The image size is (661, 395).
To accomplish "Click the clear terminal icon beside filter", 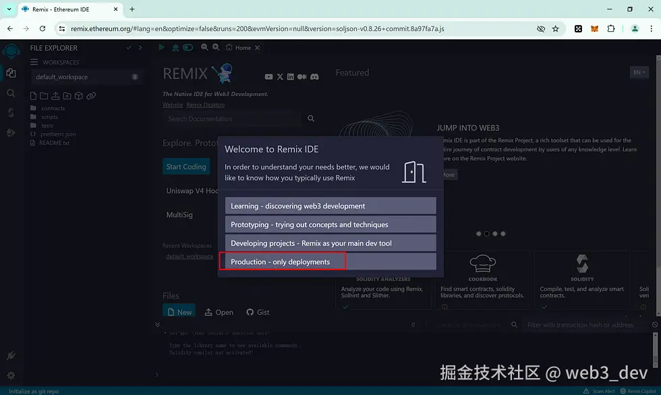I will coord(655,325).
